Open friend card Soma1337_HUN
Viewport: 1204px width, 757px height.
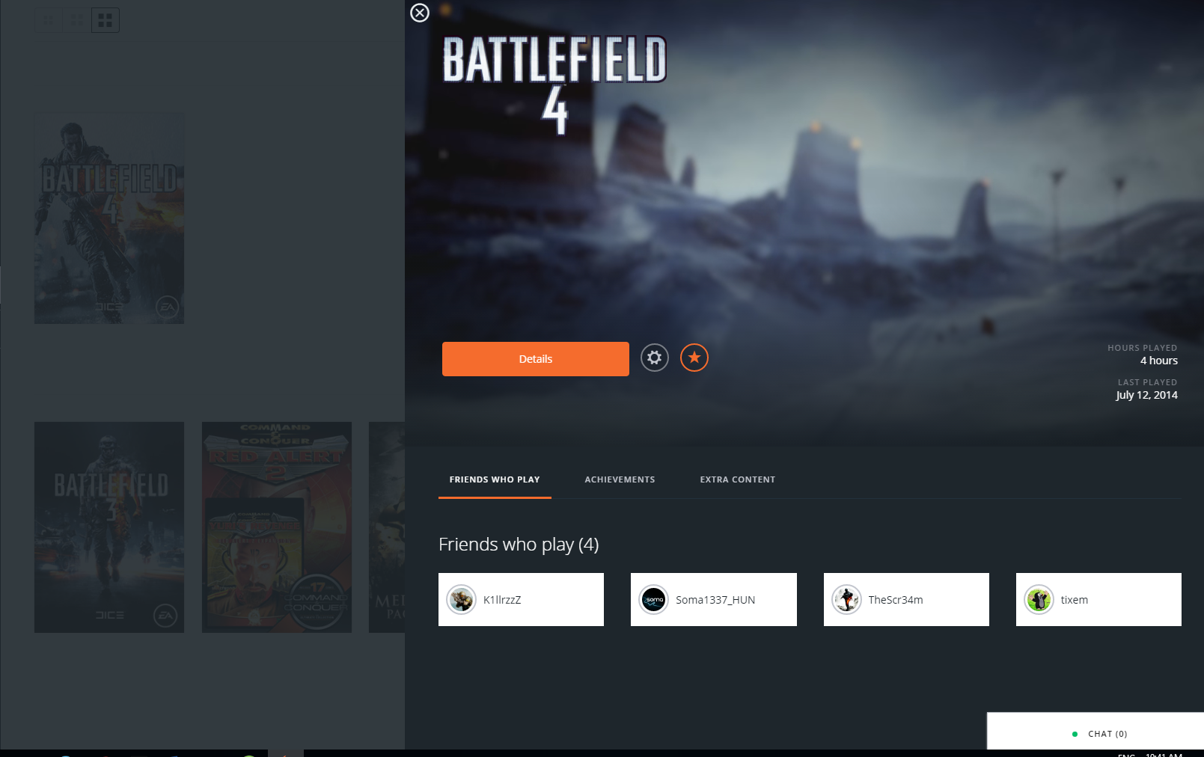click(x=714, y=600)
